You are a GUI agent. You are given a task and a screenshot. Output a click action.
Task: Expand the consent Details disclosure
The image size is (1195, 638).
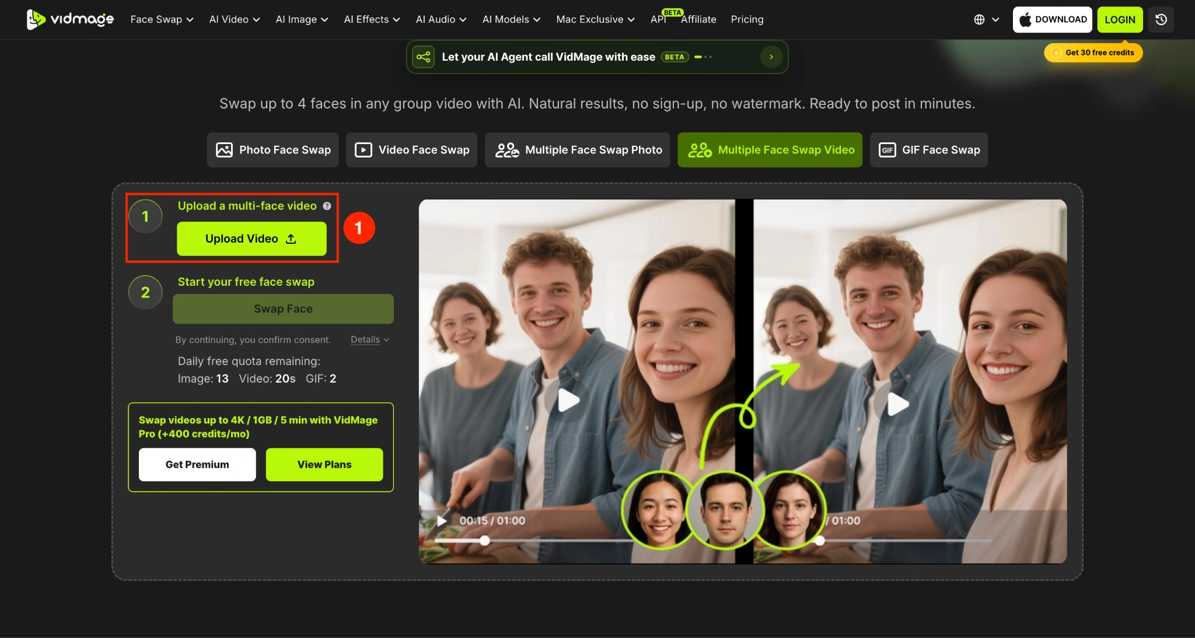pos(369,339)
